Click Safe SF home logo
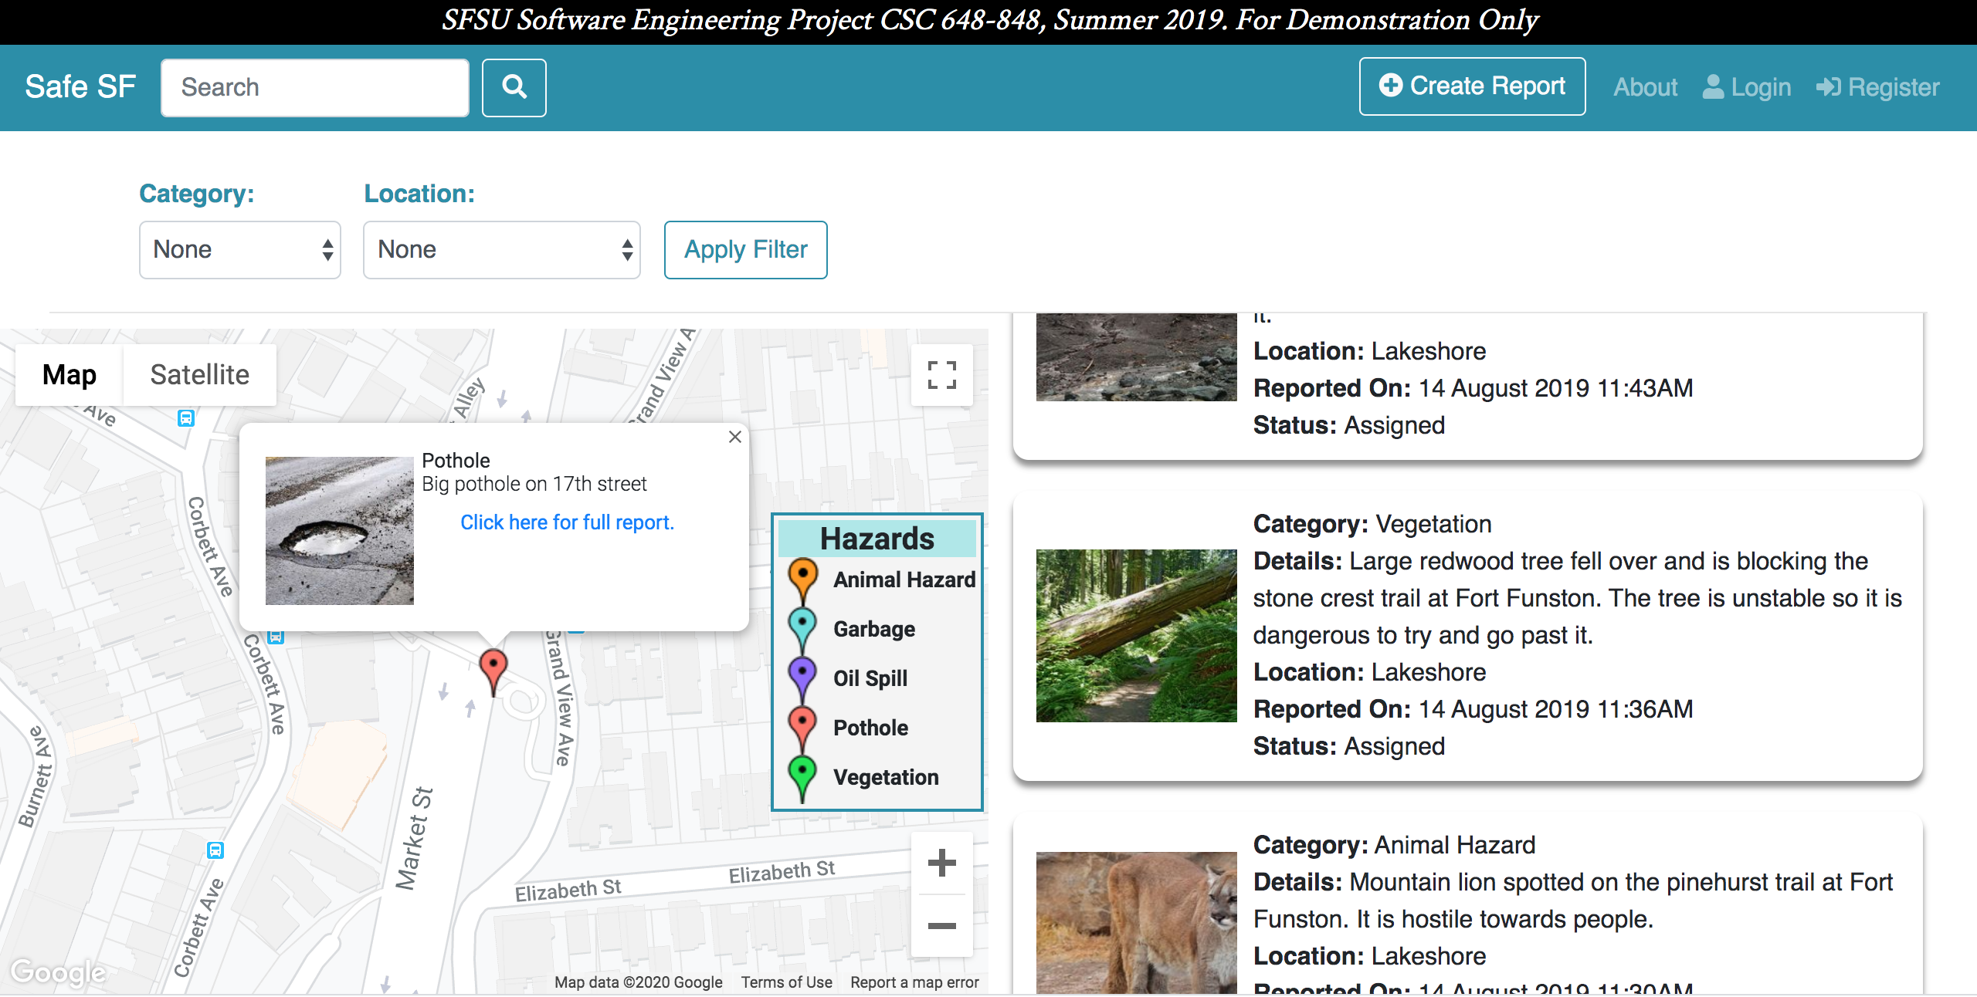The width and height of the screenshot is (1977, 997). tap(80, 87)
